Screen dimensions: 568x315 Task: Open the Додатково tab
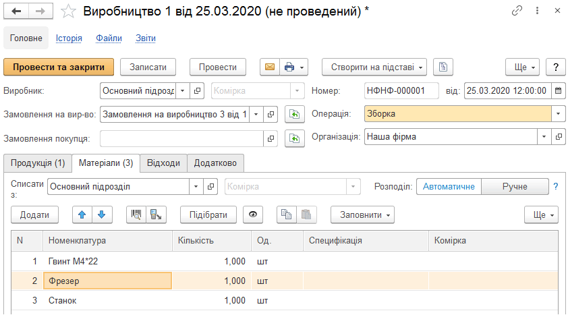pos(215,163)
